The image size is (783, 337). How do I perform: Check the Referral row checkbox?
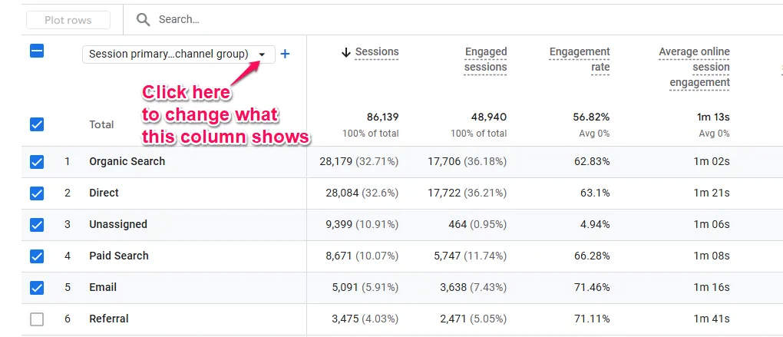(x=37, y=319)
